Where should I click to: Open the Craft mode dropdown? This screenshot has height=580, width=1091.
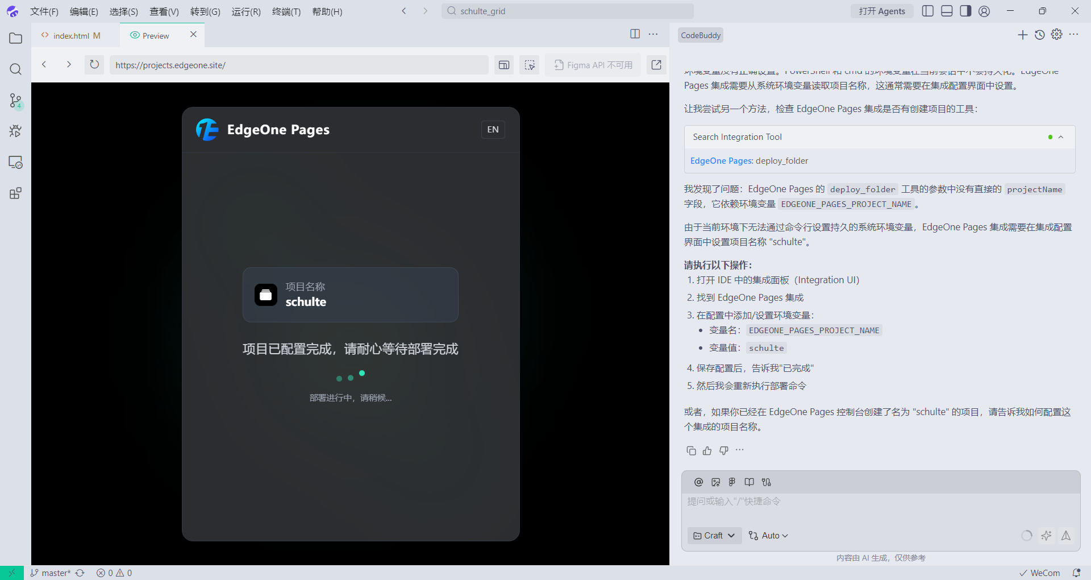714,535
